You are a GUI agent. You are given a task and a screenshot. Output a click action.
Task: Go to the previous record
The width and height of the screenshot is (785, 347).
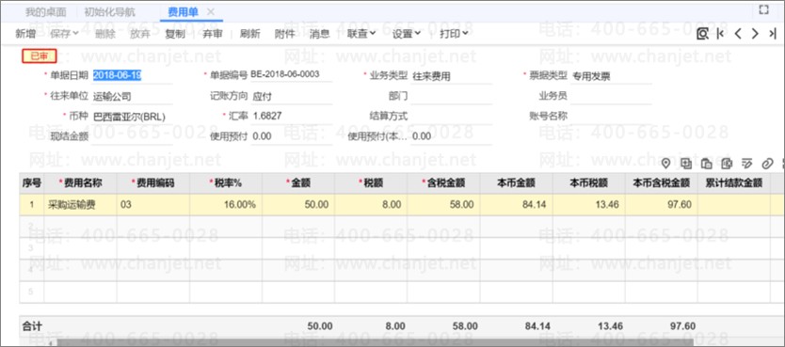(x=738, y=34)
